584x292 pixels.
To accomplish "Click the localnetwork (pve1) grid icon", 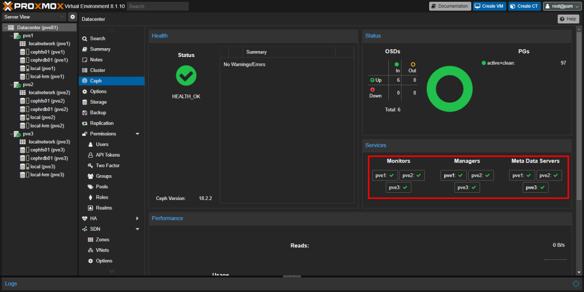I will point(23,44).
